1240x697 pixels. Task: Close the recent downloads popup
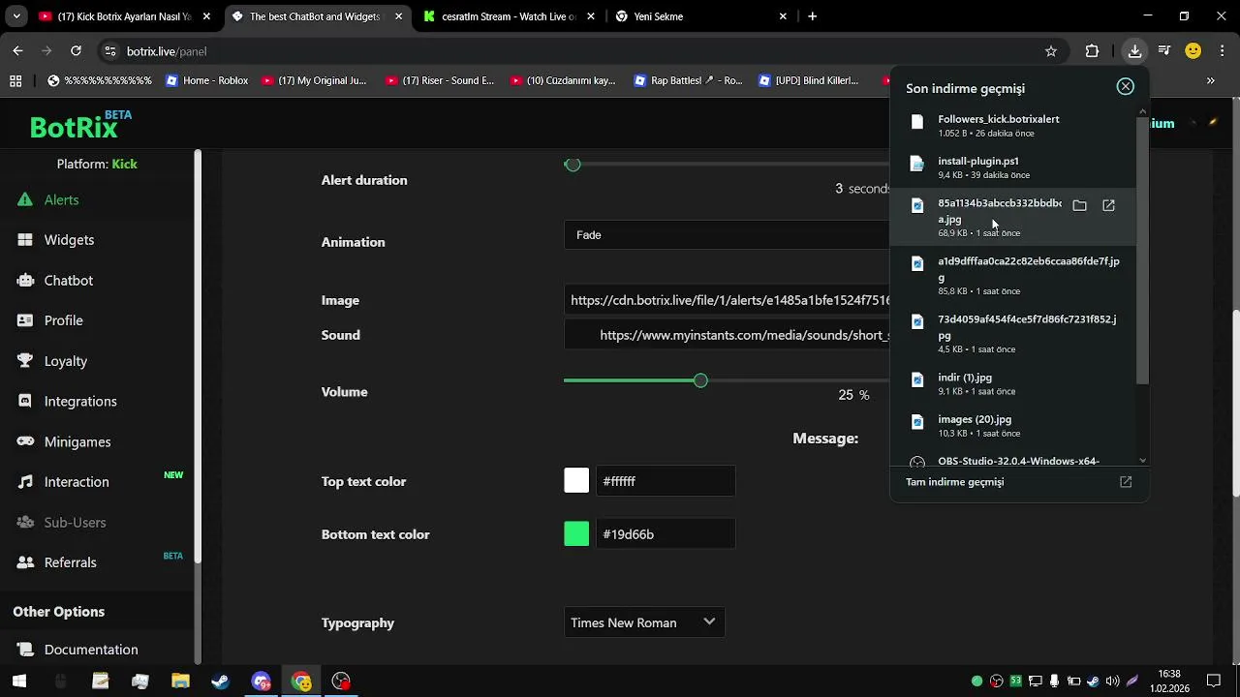click(x=1125, y=87)
